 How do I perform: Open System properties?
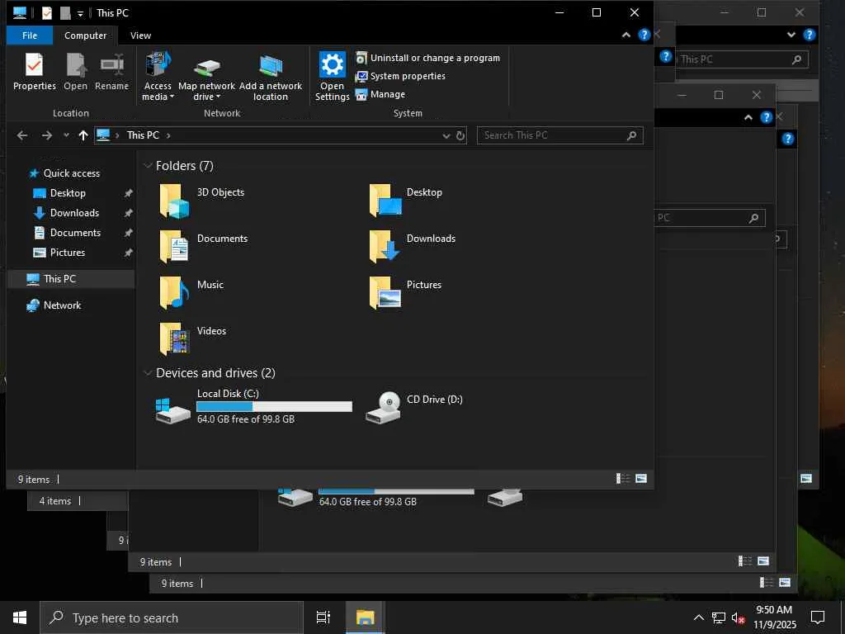400,76
